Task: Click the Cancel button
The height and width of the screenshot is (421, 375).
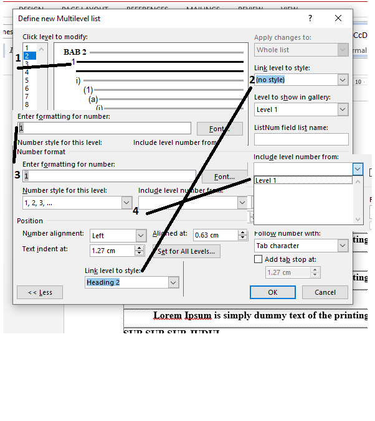Action: point(325,292)
